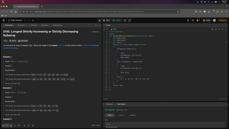
Task: Select Case 3 result
Action: (132, 115)
